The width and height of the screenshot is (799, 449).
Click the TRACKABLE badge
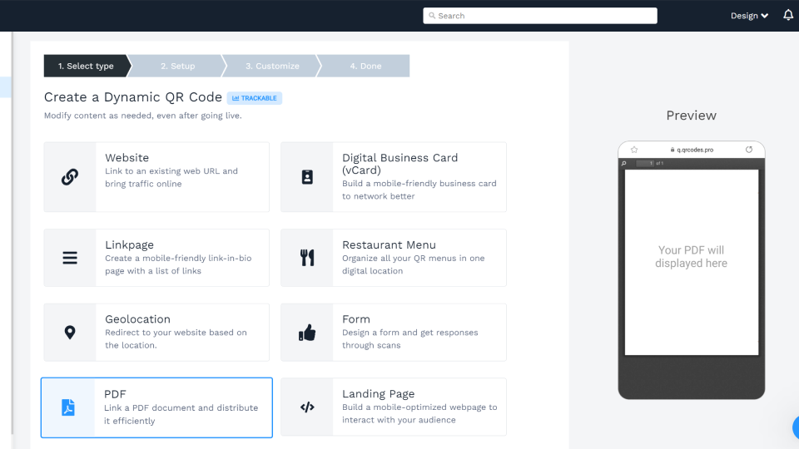(255, 98)
